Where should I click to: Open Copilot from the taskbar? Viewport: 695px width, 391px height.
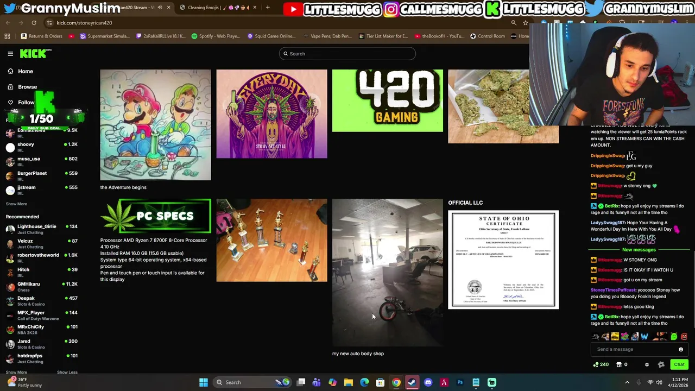(x=332, y=382)
